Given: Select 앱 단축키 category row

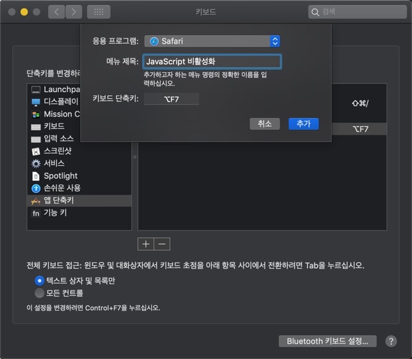Looking at the screenshot, I should (x=79, y=201).
